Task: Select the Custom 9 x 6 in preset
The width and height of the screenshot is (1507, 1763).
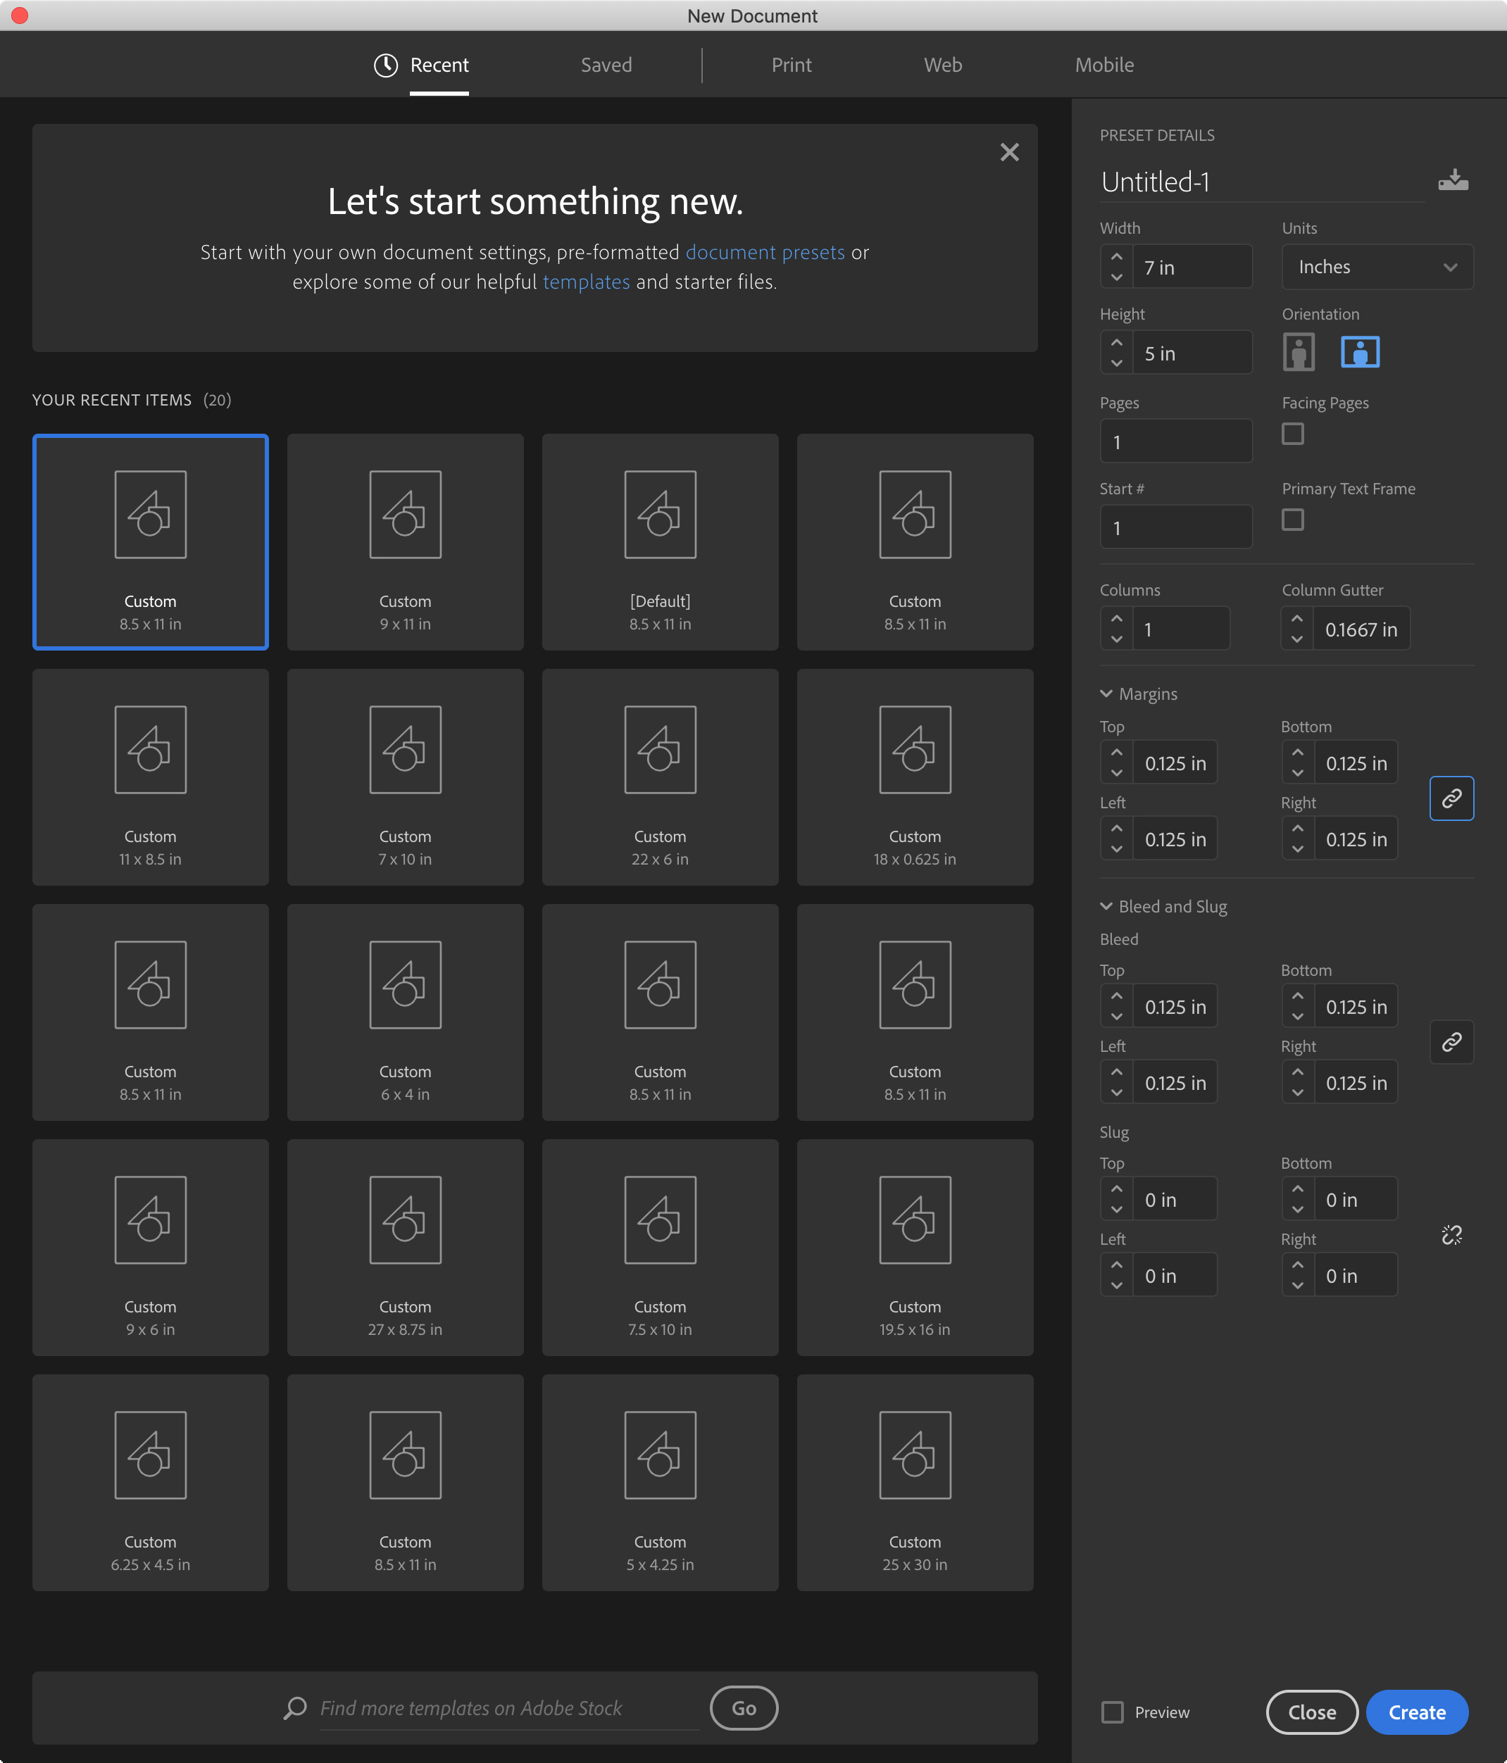Action: tap(151, 1248)
